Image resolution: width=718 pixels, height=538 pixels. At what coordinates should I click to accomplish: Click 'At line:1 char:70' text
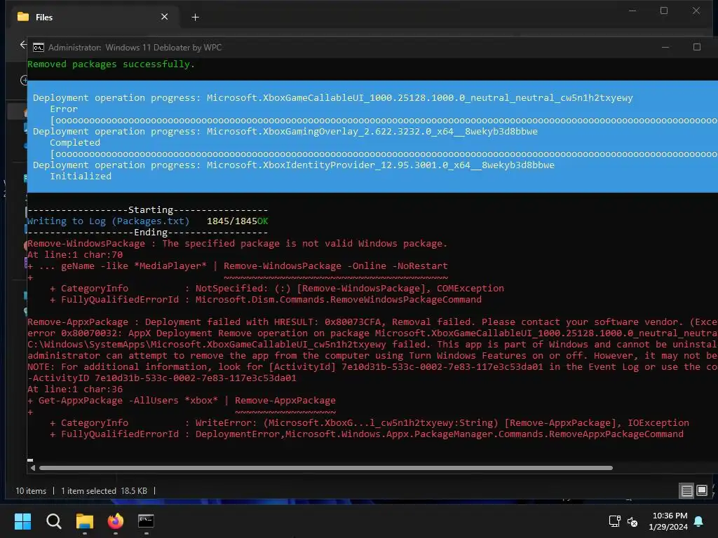point(75,255)
